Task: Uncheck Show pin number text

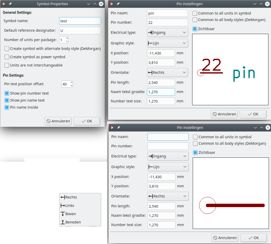Action: click(7, 93)
